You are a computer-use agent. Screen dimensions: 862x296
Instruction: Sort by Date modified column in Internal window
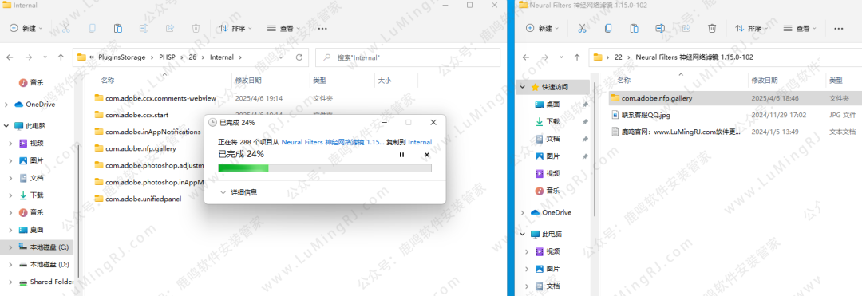point(248,80)
